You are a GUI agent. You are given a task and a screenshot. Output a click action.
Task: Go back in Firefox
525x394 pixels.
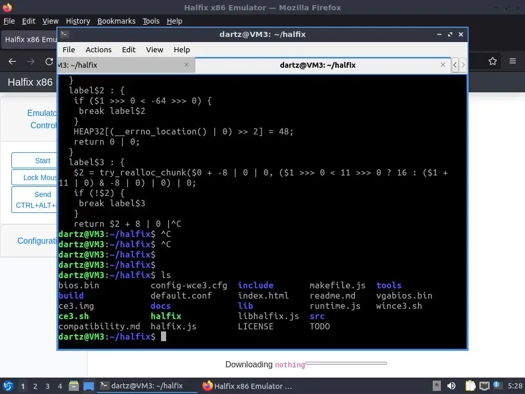click(12, 62)
